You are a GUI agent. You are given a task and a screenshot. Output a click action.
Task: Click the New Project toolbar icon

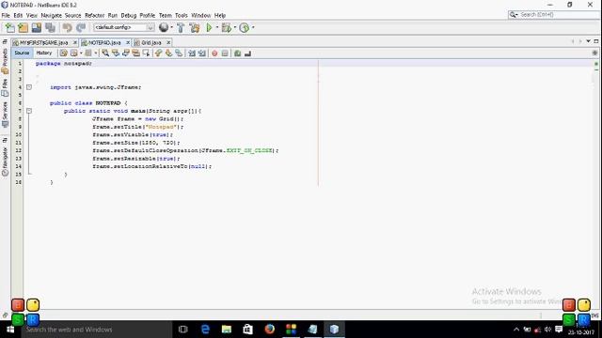pyautogui.click(x=23, y=27)
